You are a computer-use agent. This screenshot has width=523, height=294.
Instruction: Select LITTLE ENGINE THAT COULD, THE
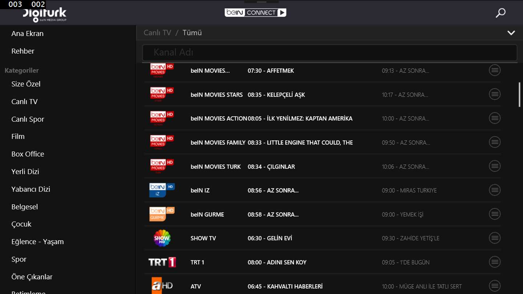[310, 143]
